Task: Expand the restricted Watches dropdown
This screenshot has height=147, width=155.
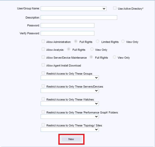Action: coord(70,104)
